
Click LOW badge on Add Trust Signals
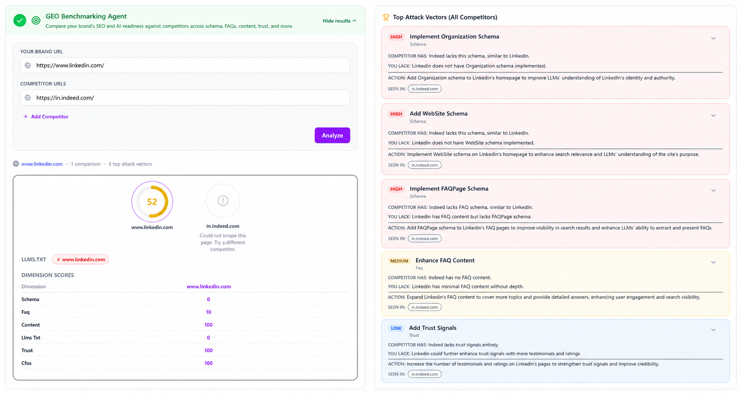point(396,329)
